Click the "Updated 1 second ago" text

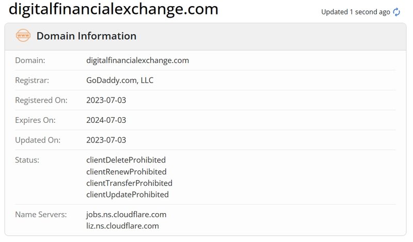(x=355, y=12)
